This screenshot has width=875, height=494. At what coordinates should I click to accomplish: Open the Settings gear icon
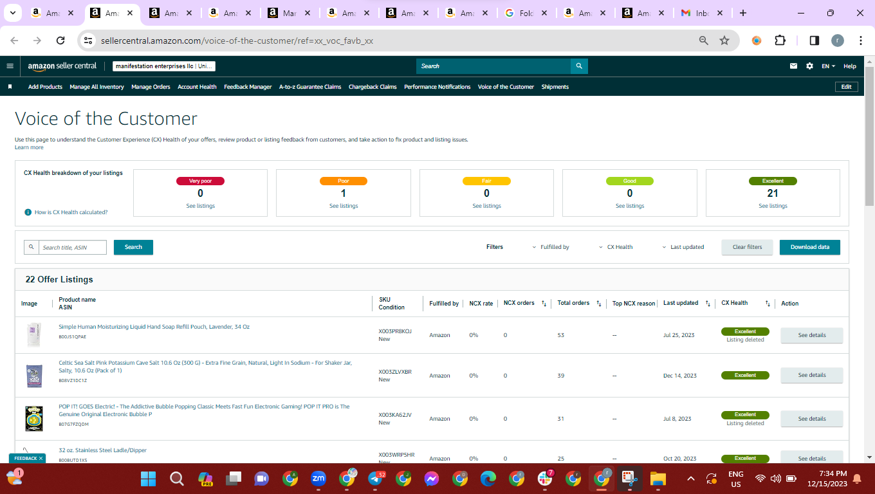pos(809,66)
